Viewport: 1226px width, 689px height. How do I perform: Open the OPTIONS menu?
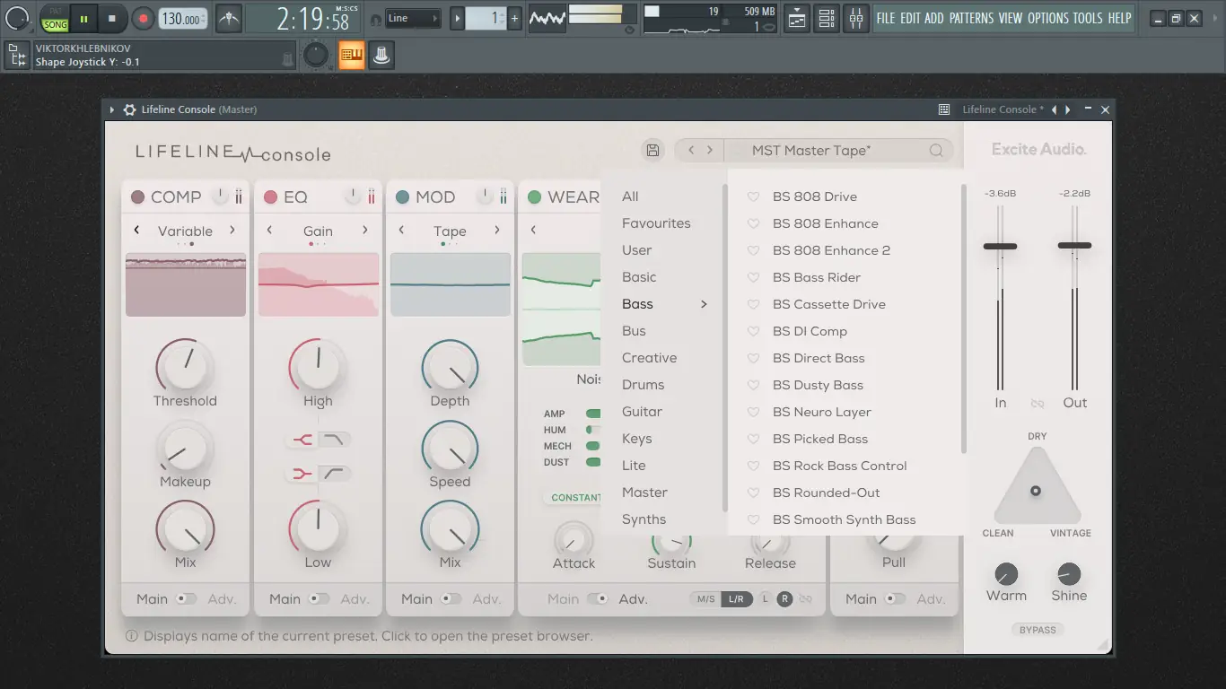[1048, 18]
